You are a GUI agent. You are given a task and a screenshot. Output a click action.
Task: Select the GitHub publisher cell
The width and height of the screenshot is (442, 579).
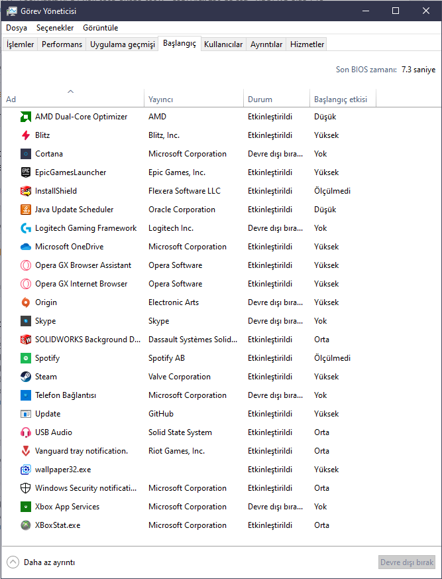pyautogui.click(x=161, y=414)
